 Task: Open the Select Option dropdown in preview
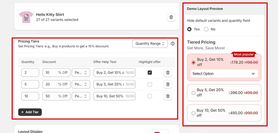point(224,74)
